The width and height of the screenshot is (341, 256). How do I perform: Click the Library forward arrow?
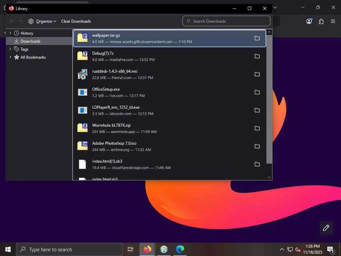[x=20, y=21]
